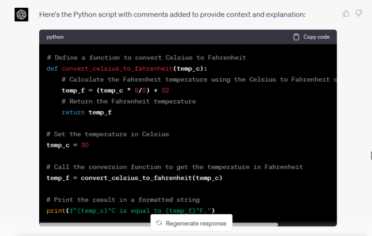Screen dimensions: 372x236
Task: Click the 'def' keyword in the code
Action: tap(52, 69)
